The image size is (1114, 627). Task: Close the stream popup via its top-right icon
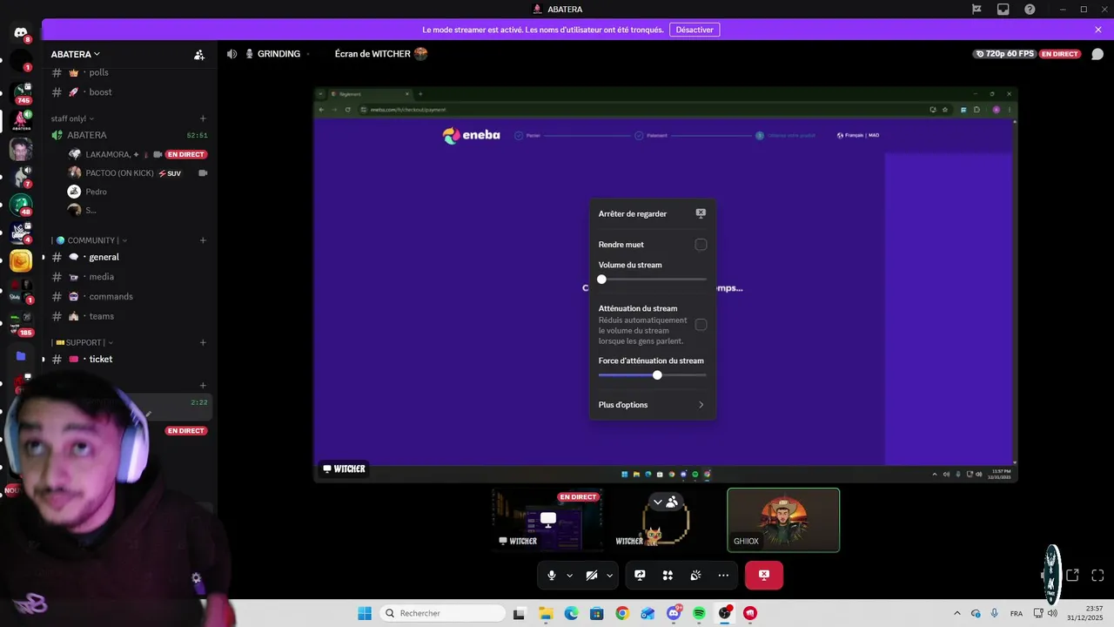tap(701, 213)
